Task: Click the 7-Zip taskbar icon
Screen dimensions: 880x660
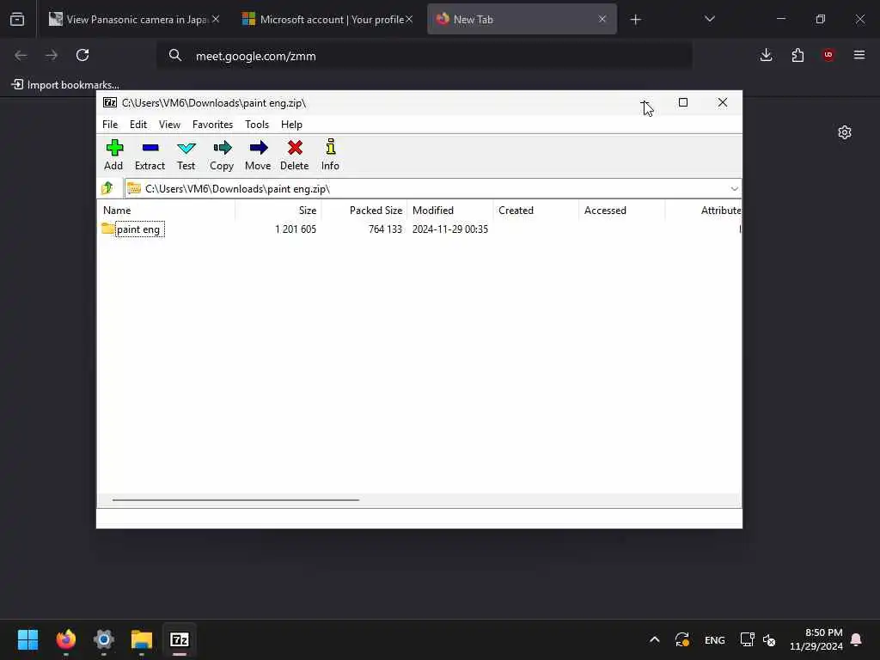Action: click(180, 639)
